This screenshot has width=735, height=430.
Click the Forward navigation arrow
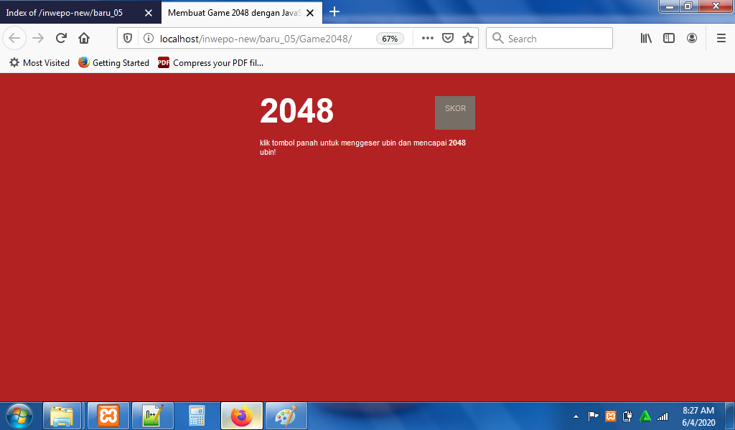38,39
